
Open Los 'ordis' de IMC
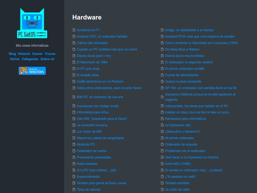89,132
